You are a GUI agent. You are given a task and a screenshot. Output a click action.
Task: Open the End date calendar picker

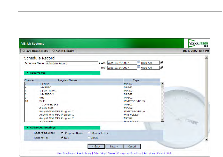tap(138, 67)
